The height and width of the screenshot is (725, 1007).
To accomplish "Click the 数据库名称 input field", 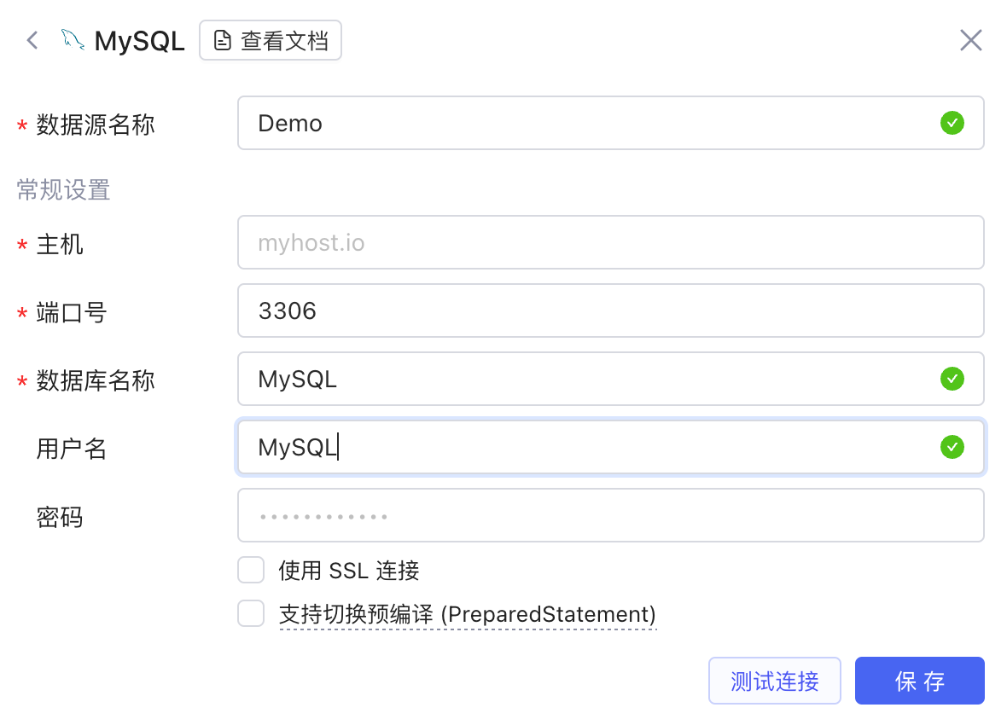I will (x=611, y=379).
